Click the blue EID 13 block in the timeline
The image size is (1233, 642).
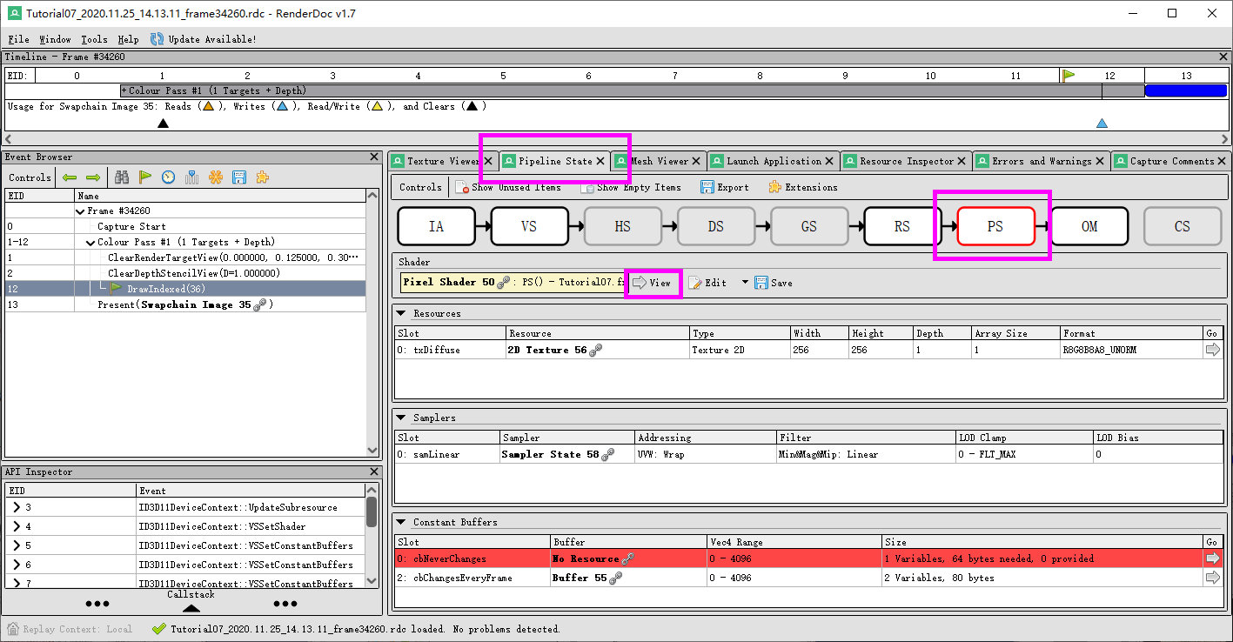click(1186, 90)
